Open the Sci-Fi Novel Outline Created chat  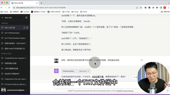pos(15,38)
